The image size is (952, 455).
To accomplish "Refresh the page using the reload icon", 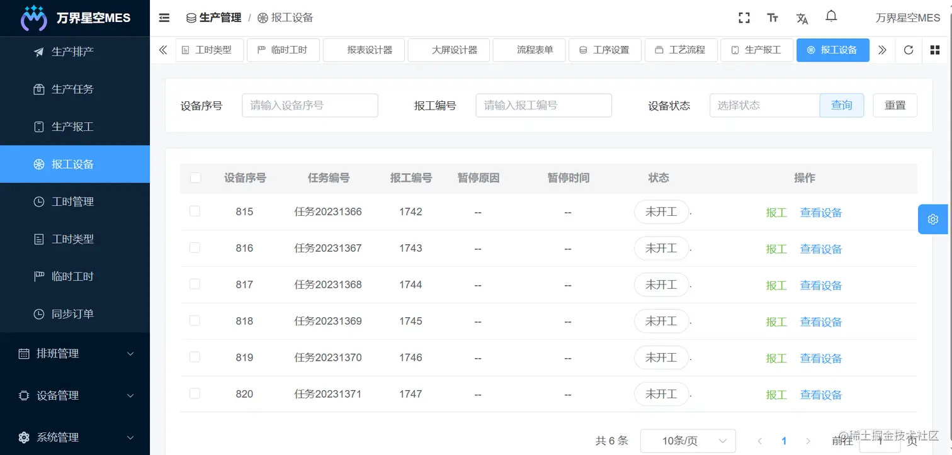I will coord(908,50).
